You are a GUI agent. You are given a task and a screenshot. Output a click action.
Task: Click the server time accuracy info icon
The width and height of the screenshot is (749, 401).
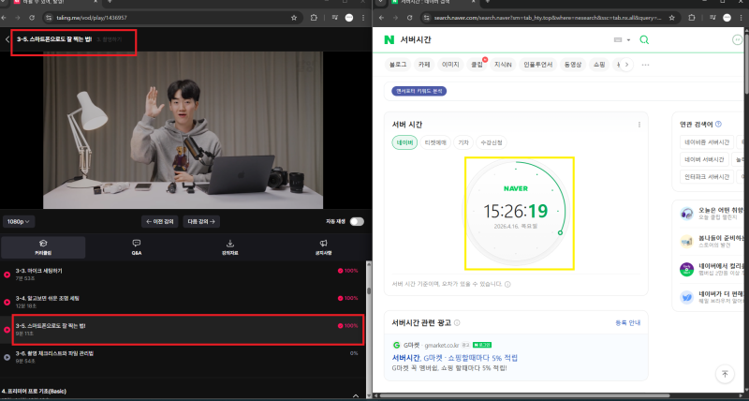(507, 284)
